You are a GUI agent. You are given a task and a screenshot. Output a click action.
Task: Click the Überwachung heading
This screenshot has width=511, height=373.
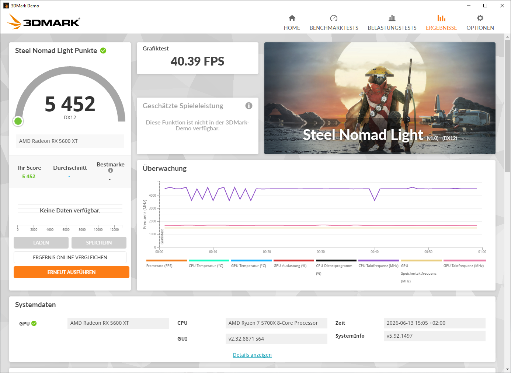tap(164, 168)
